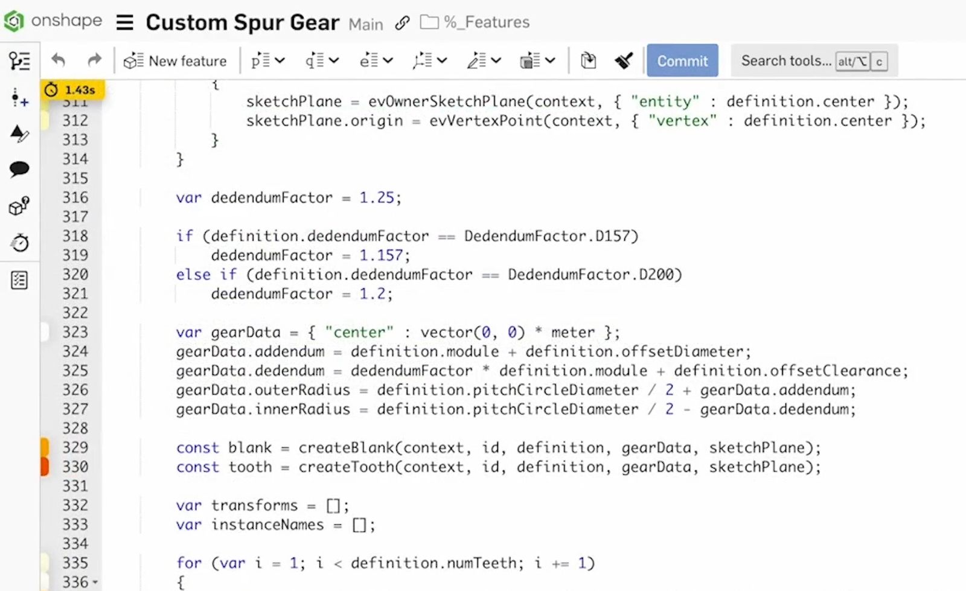Expand the query snippets dropdown
This screenshot has width=966, height=591.
pos(322,60)
